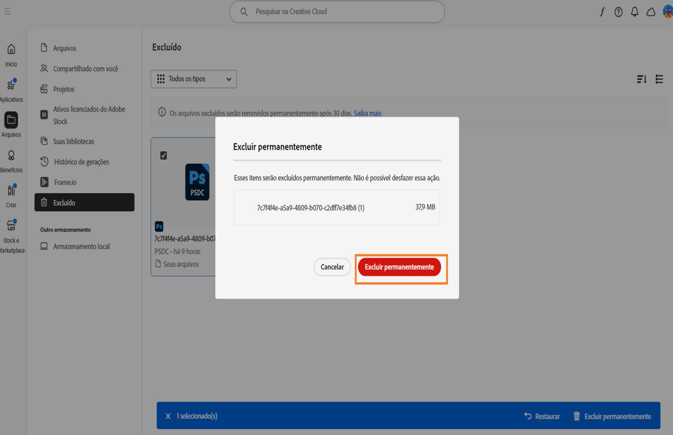Open Criar in the left rail

[x=11, y=196]
